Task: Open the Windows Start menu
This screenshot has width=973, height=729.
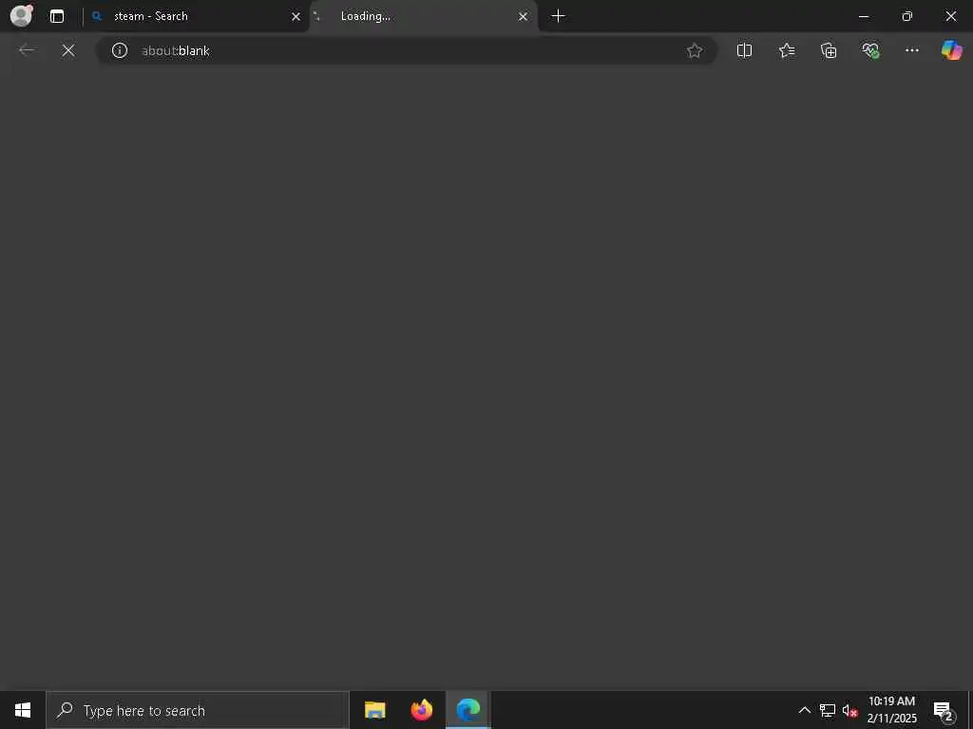Action: (x=23, y=710)
